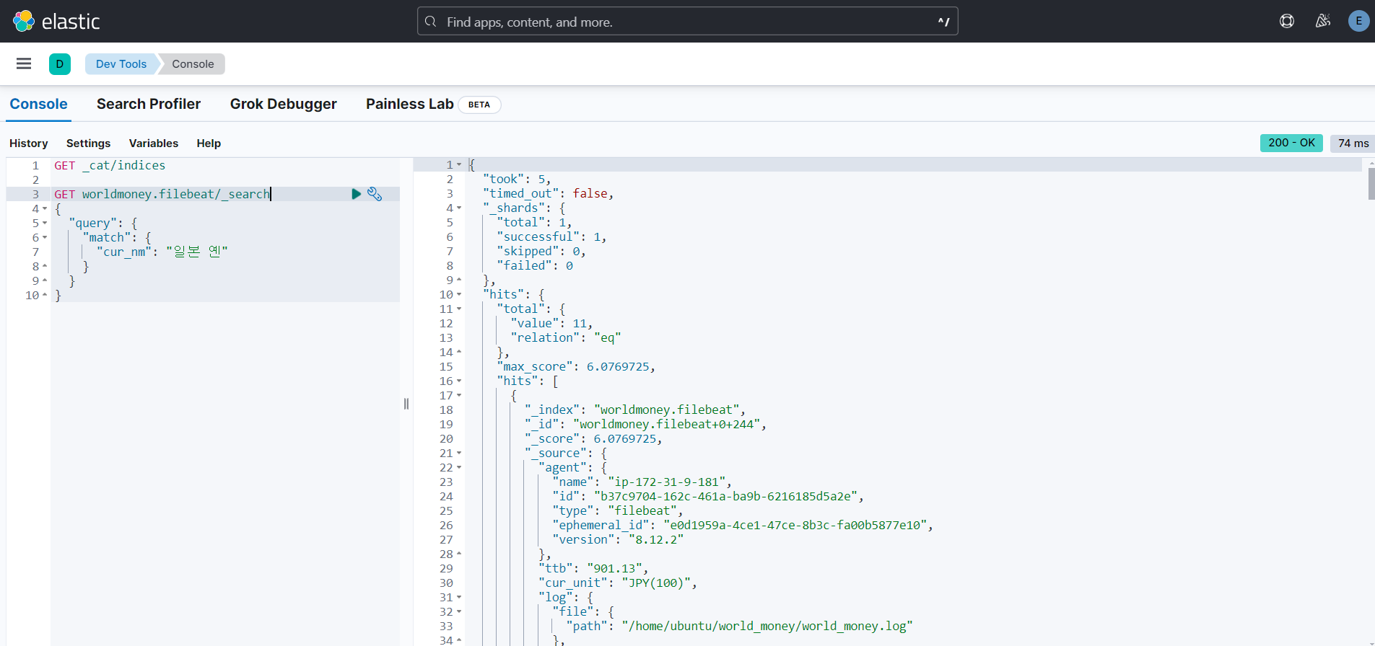This screenshot has height=646, width=1375.
Task: Click the "ttb": "901.13" line
Action: 593,568
